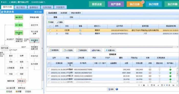179x94 pixels.
Task: Click freeze arrow icon for account 6222600360008944841
Action: [x=160, y=79]
